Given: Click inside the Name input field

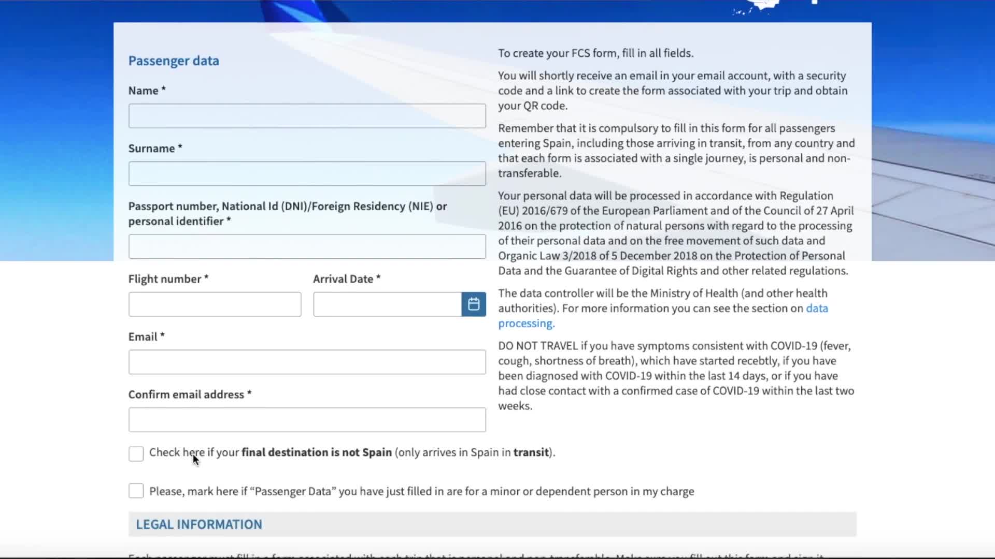Looking at the screenshot, I should coord(307,115).
